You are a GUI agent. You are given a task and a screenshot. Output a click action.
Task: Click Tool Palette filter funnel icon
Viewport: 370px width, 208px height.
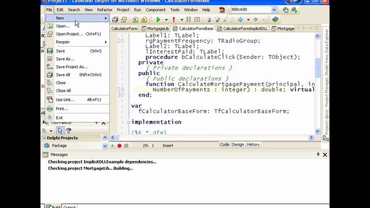69,131
